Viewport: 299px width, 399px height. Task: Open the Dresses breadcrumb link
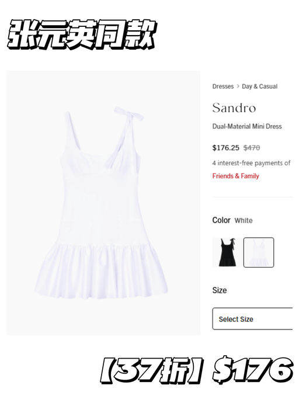point(223,86)
